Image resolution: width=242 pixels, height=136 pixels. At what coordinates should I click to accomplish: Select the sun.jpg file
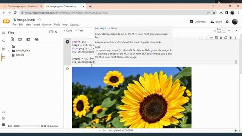20,55
